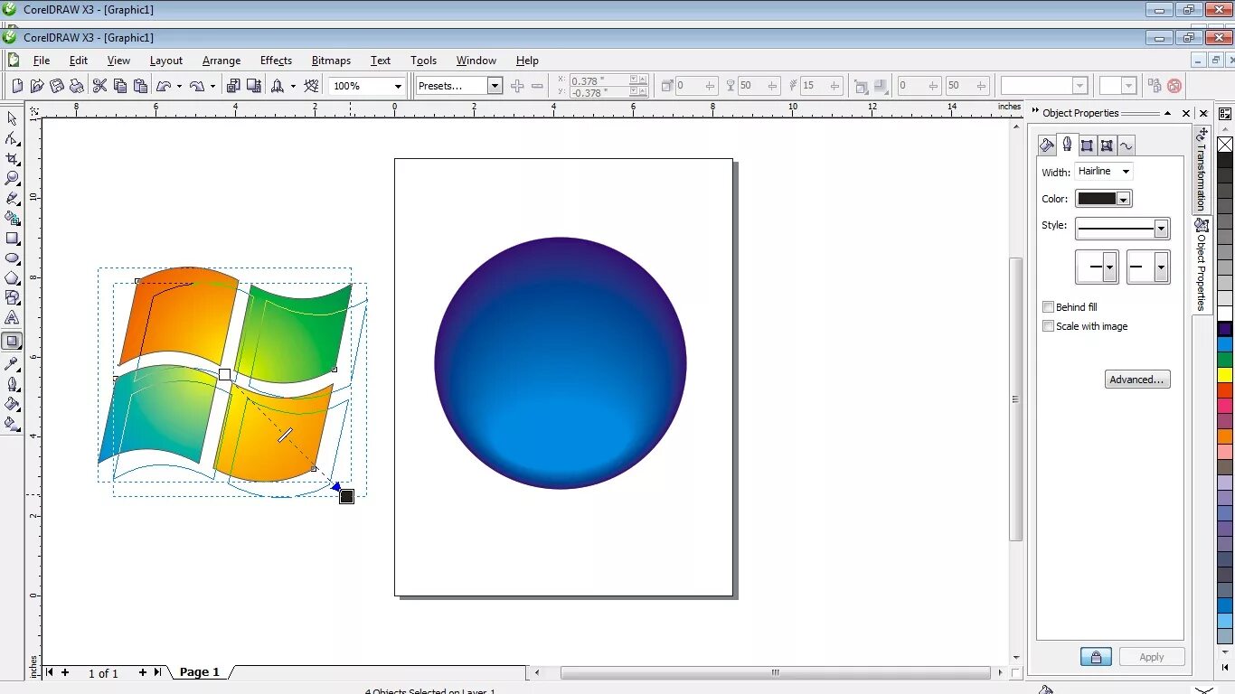Select the no-color X swatch
The width and height of the screenshot is (1235, 694).
coord(1225,145)
